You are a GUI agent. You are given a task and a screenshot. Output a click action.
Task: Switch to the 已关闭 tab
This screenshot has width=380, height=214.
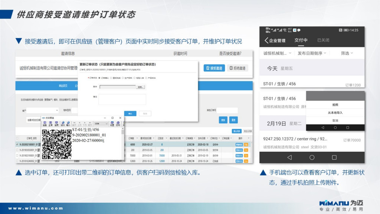click(x=323, y=40)
